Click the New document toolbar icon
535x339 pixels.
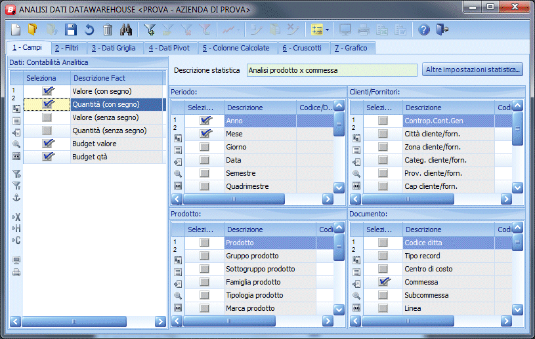coord(16,30)
